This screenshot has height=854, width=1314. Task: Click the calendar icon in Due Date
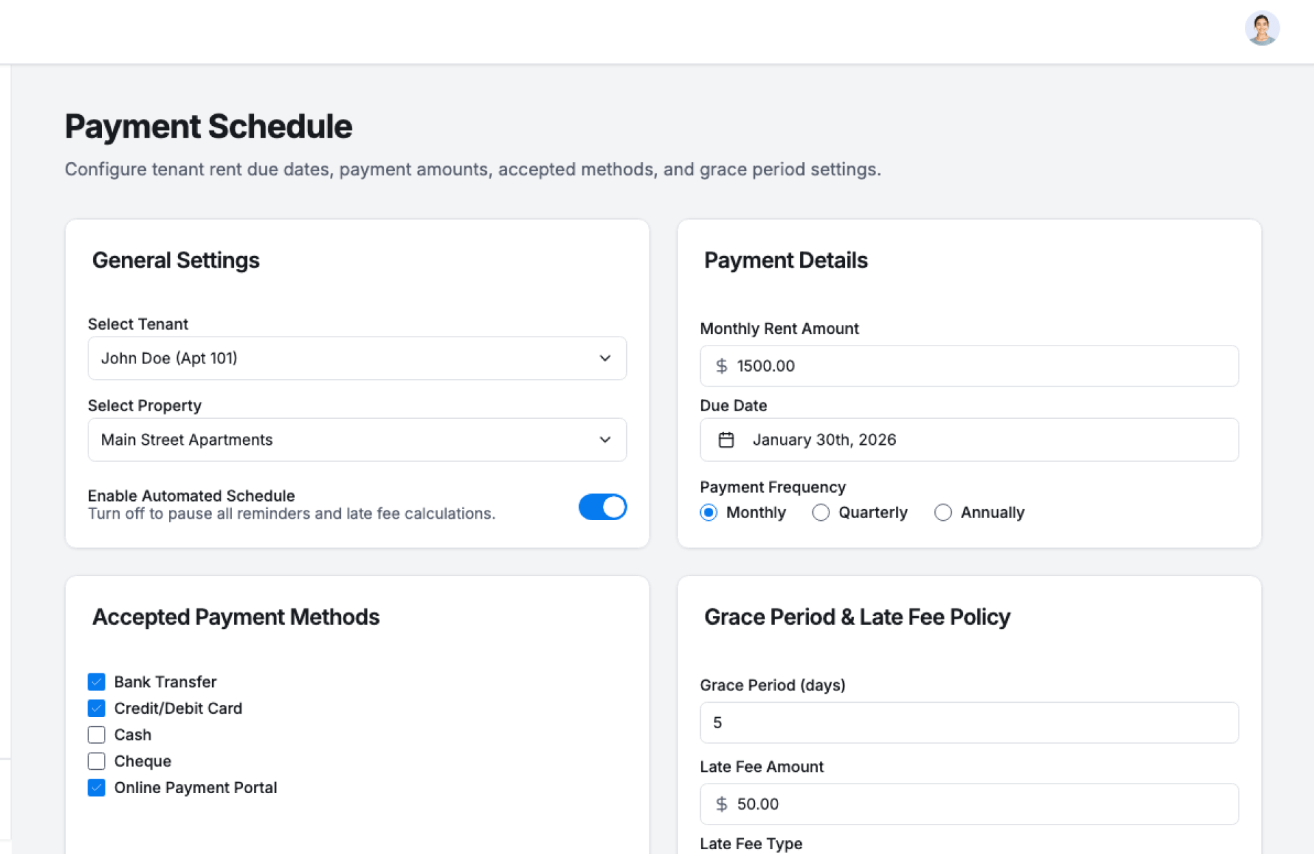point(726,440)
